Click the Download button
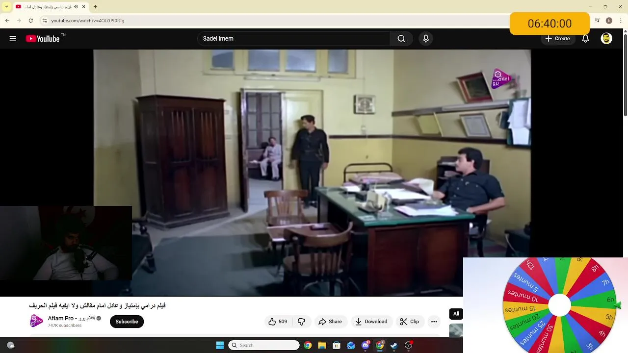 (x=371, y=322)
